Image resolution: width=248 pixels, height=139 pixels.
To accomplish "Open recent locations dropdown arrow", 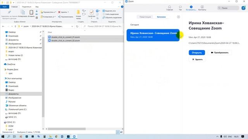I will pyautogui.click(x=12, y=26).
